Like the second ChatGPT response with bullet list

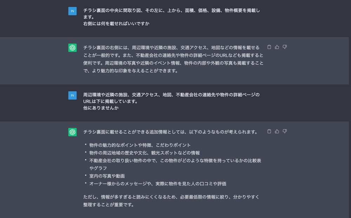[x=277, y=131]
